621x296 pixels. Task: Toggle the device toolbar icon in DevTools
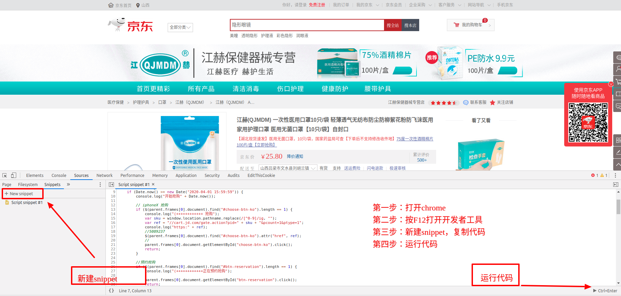tap(14, 175)
